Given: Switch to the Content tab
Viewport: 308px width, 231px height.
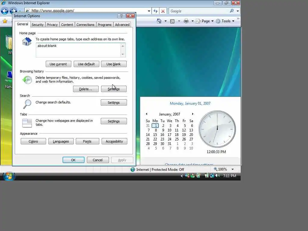Looking at the screenshot, I should 67,25.
